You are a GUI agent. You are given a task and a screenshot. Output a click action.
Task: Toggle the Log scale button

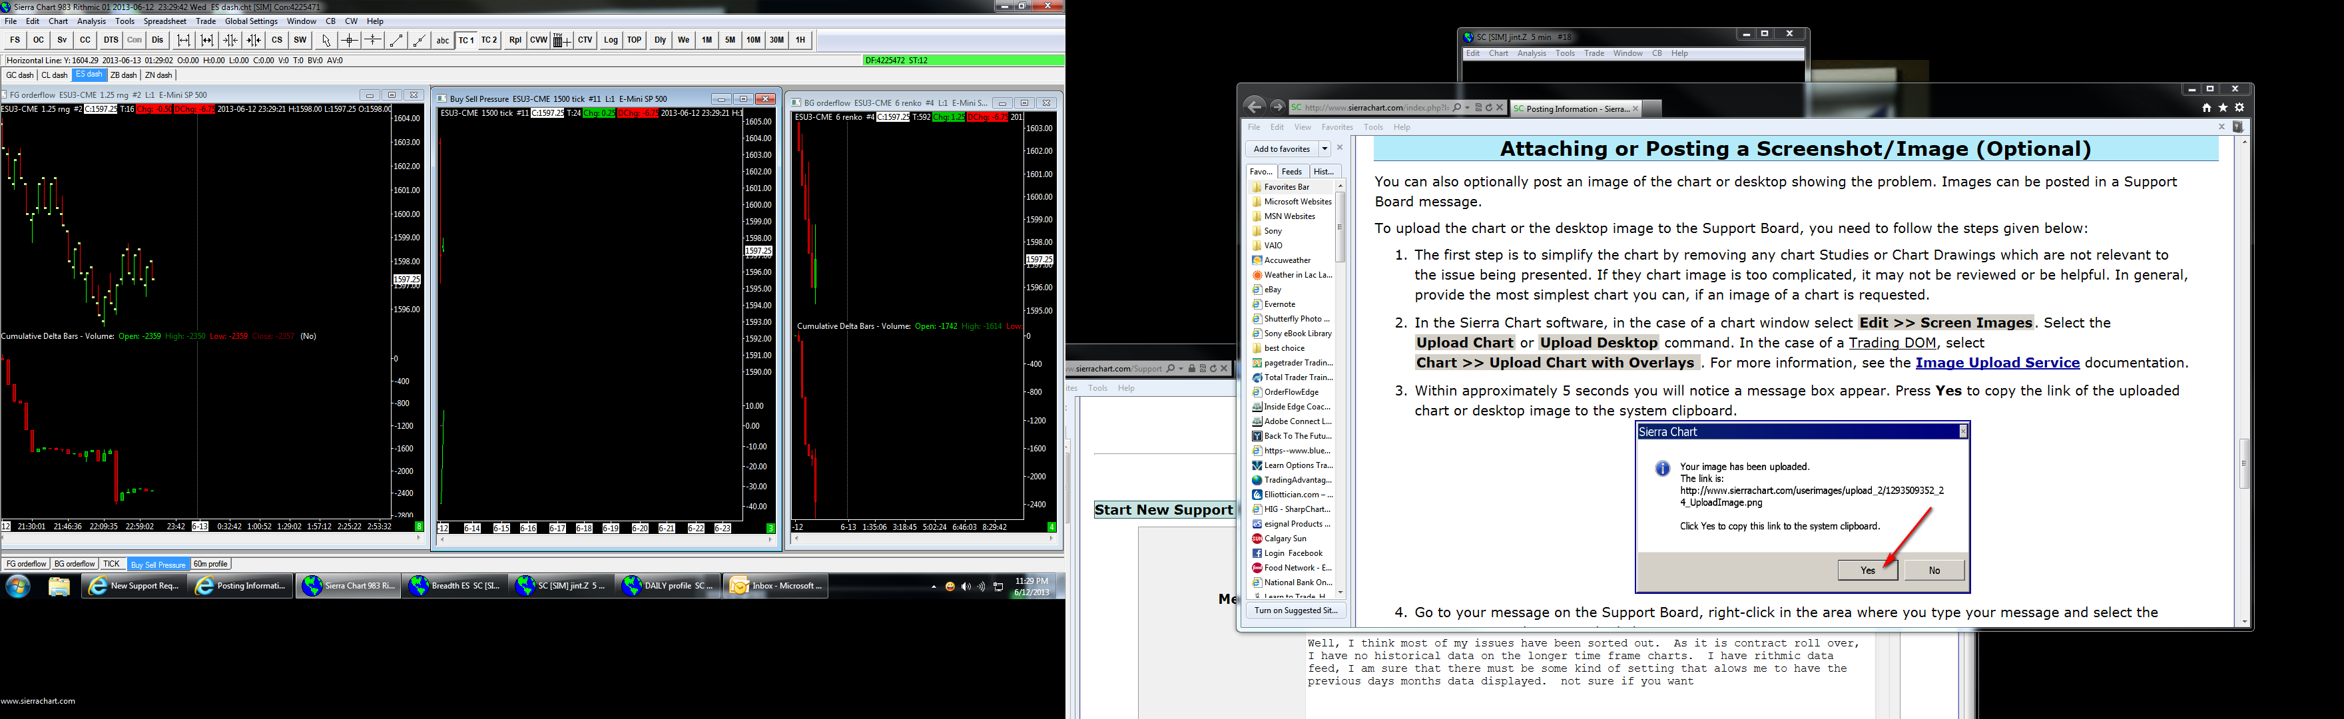(x=610, y=40)
